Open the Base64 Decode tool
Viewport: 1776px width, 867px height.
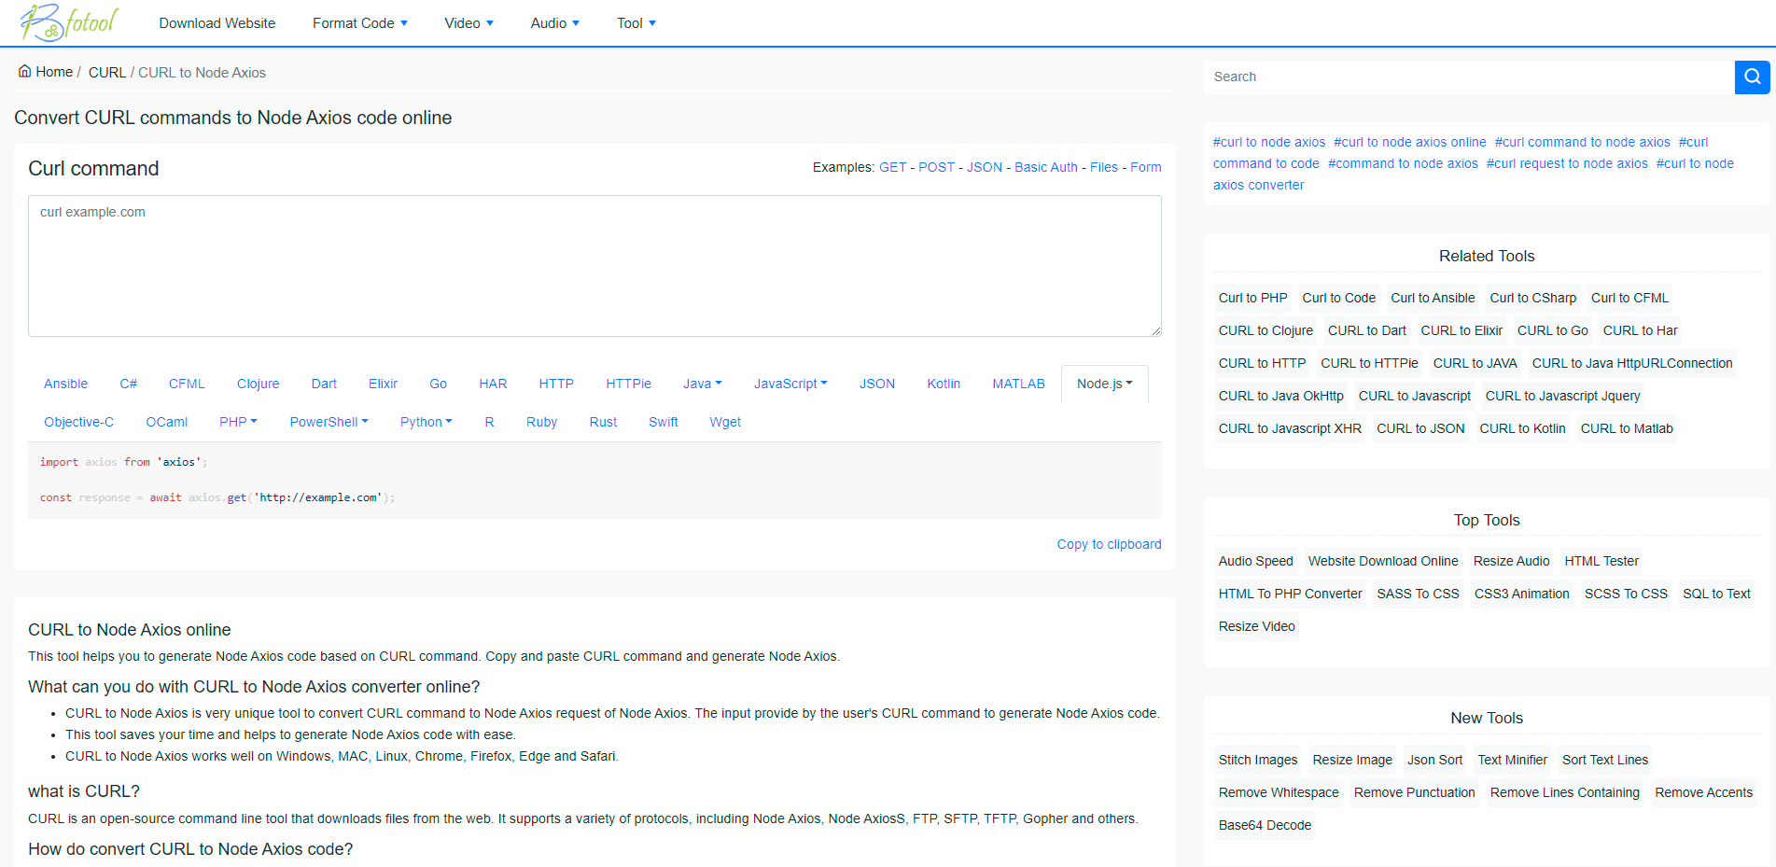[1264, 825]
